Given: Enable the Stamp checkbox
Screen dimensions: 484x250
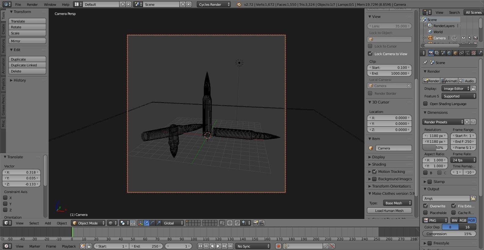Looking at the screenshot, I should (430, 181).
